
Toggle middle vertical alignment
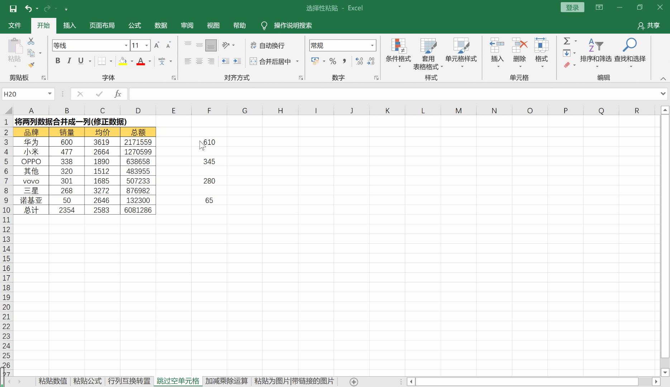coord(200,45)
